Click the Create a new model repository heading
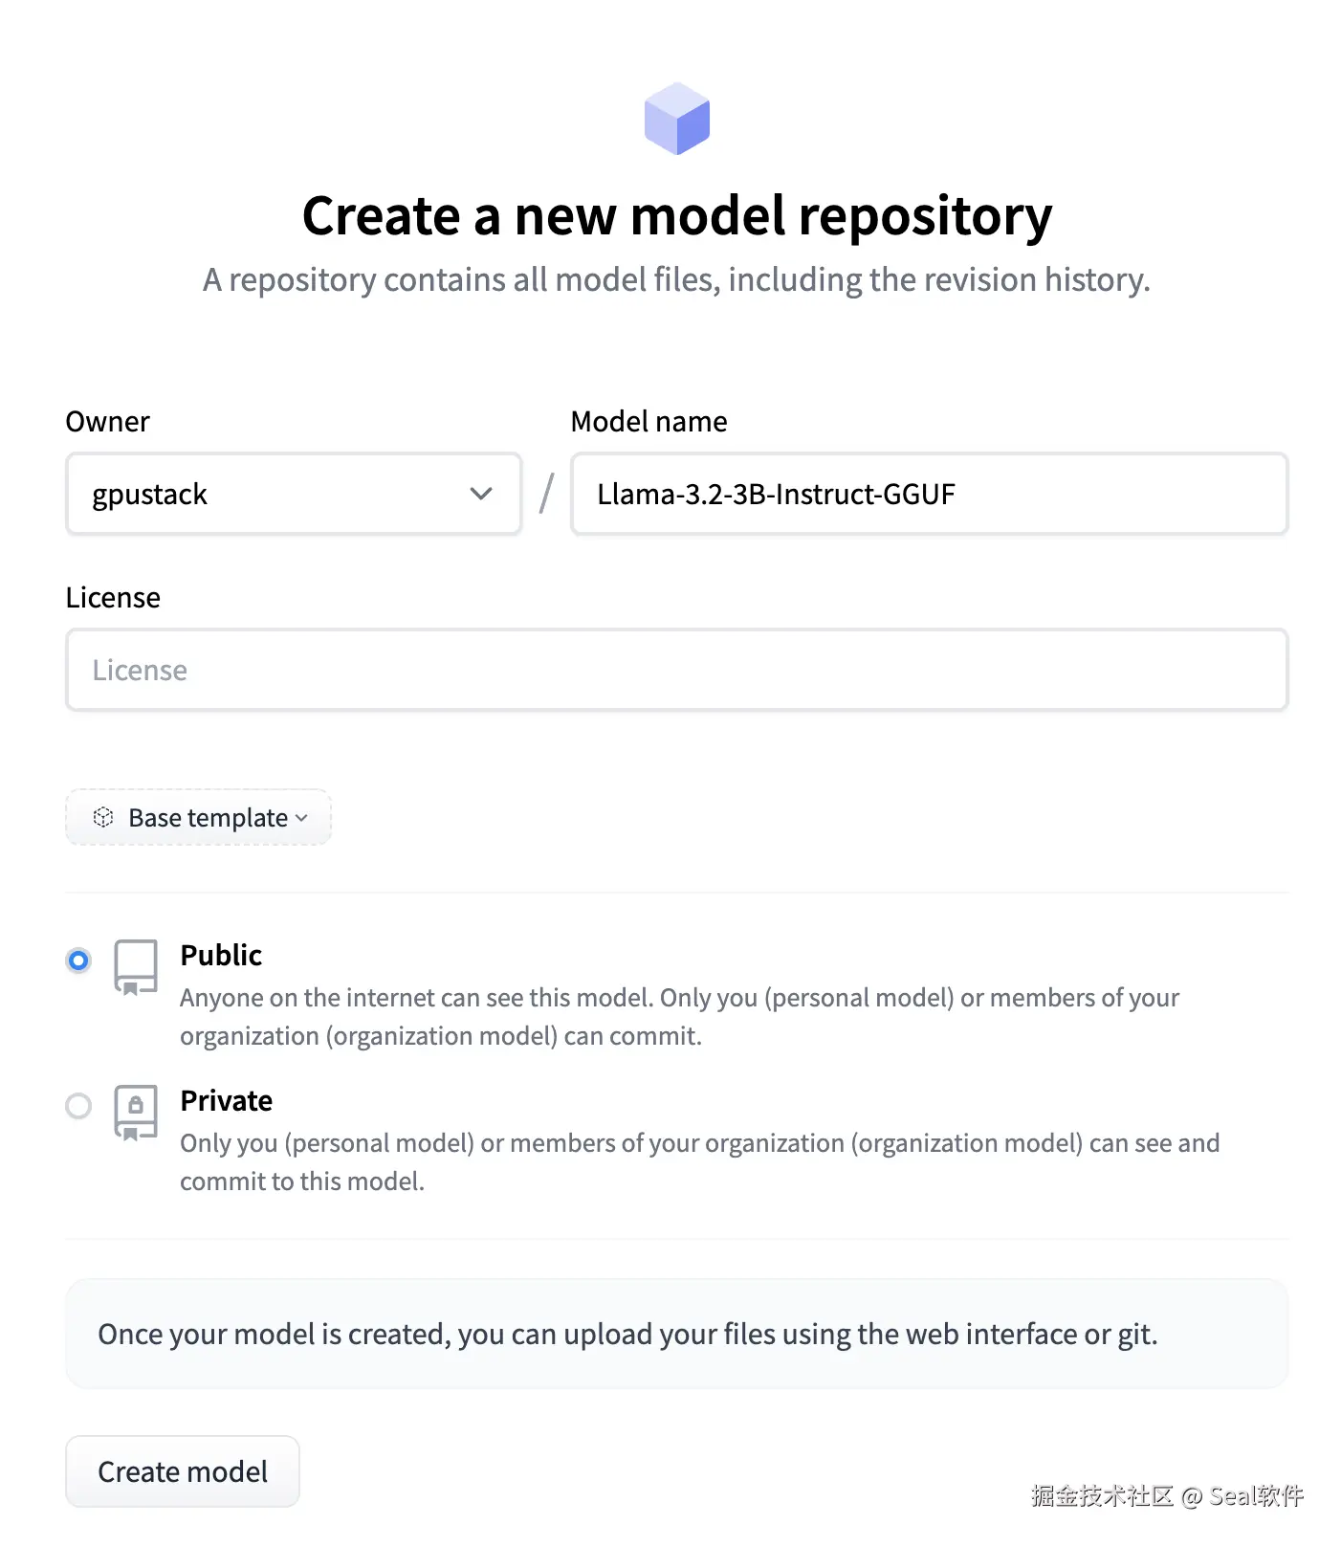The width and height of the screenshot is (1341, 1546). [x=676, y=215]
